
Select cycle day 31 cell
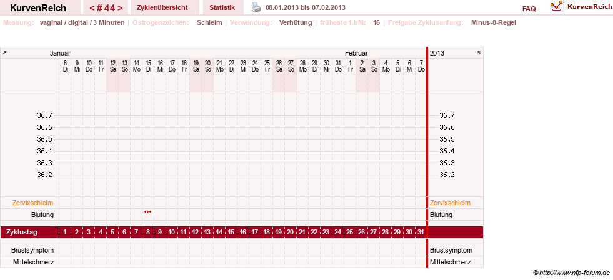(421, 233)
